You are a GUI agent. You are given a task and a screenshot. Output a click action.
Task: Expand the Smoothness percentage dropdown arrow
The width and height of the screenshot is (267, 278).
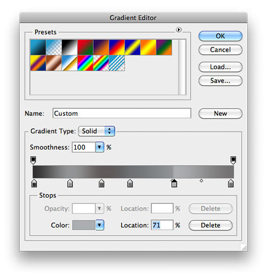coord(99,147)
